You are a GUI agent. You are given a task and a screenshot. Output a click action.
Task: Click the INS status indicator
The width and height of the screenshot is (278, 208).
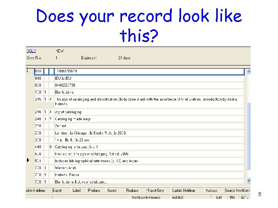tap(232, 197)
